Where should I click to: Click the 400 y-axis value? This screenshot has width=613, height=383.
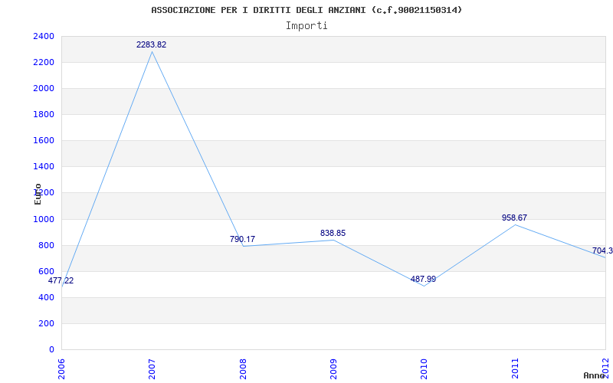[x=46, y=298]
